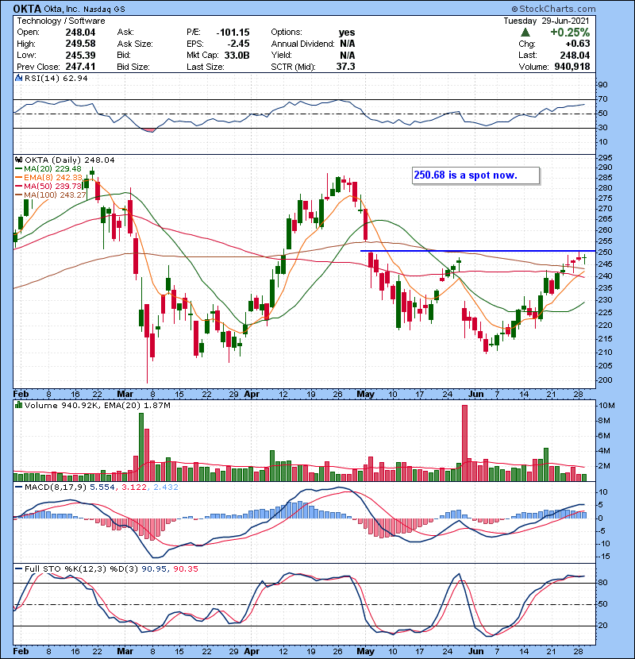
Task: Click the Options value yes
Action: tap(347, 33)
